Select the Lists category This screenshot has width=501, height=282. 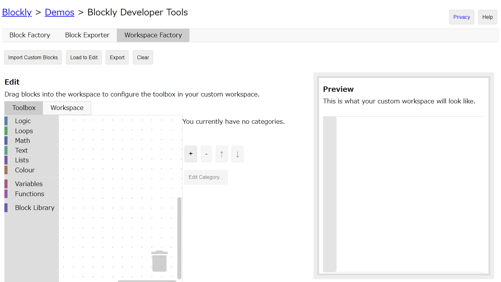point(22,160)
